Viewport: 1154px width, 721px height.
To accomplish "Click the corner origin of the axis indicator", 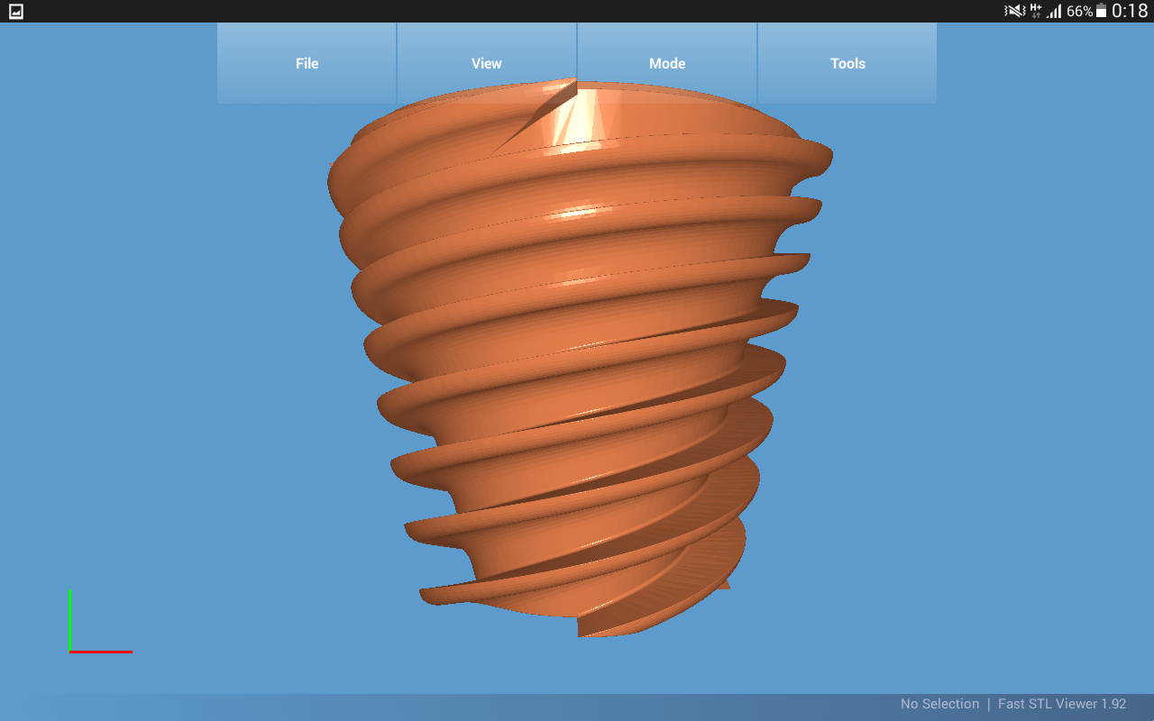I will coord(70,651).
